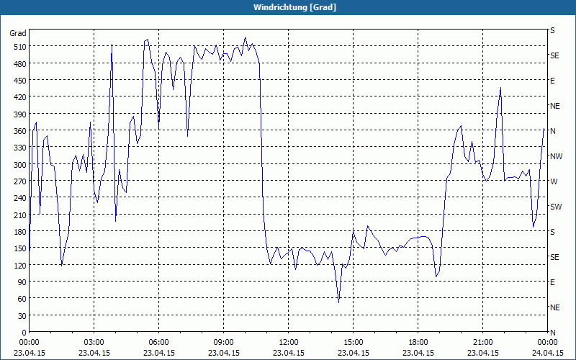Click the 450 y-axis label
The height and width of the screenshot is (360, 576).
pyautogui.click(x=20, y=81)
